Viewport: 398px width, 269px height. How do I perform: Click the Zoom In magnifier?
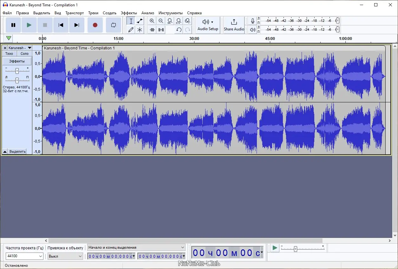pos(152,21)
